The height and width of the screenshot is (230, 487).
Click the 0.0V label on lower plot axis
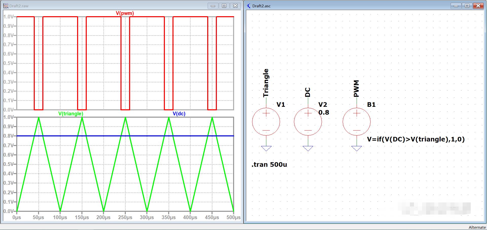(8, 211)
